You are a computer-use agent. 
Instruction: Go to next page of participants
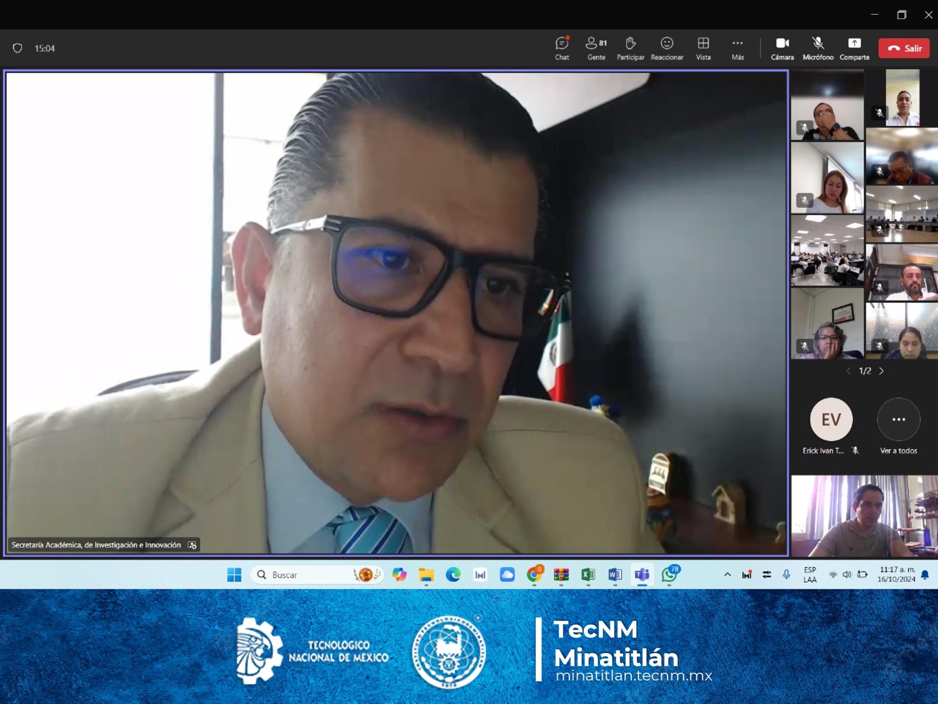click(882, 371)
